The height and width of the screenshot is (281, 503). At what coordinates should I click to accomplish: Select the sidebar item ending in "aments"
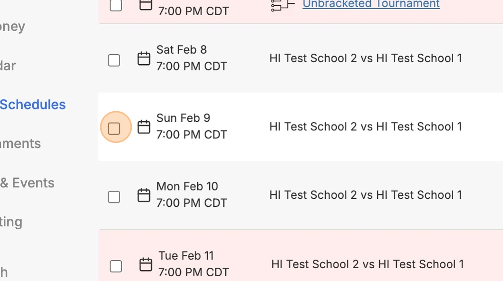[20, 144]
